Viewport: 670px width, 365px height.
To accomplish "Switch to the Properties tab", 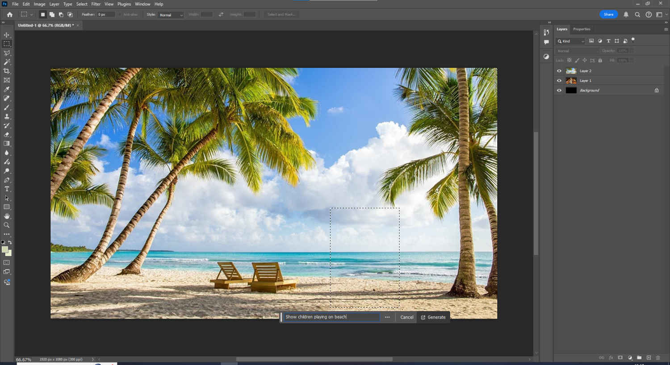I will pyautogui.click(x=582, y=29).
